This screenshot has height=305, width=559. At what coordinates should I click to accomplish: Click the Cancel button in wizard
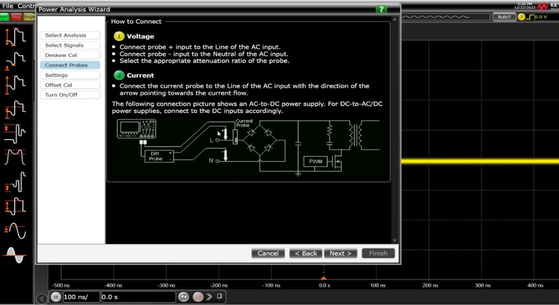268,253
